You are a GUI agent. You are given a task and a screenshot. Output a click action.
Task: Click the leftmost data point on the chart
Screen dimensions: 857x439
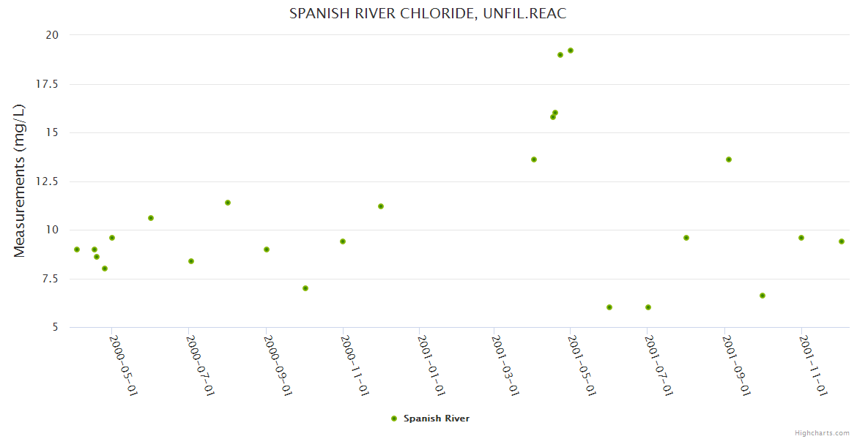(x=77, y=249)
